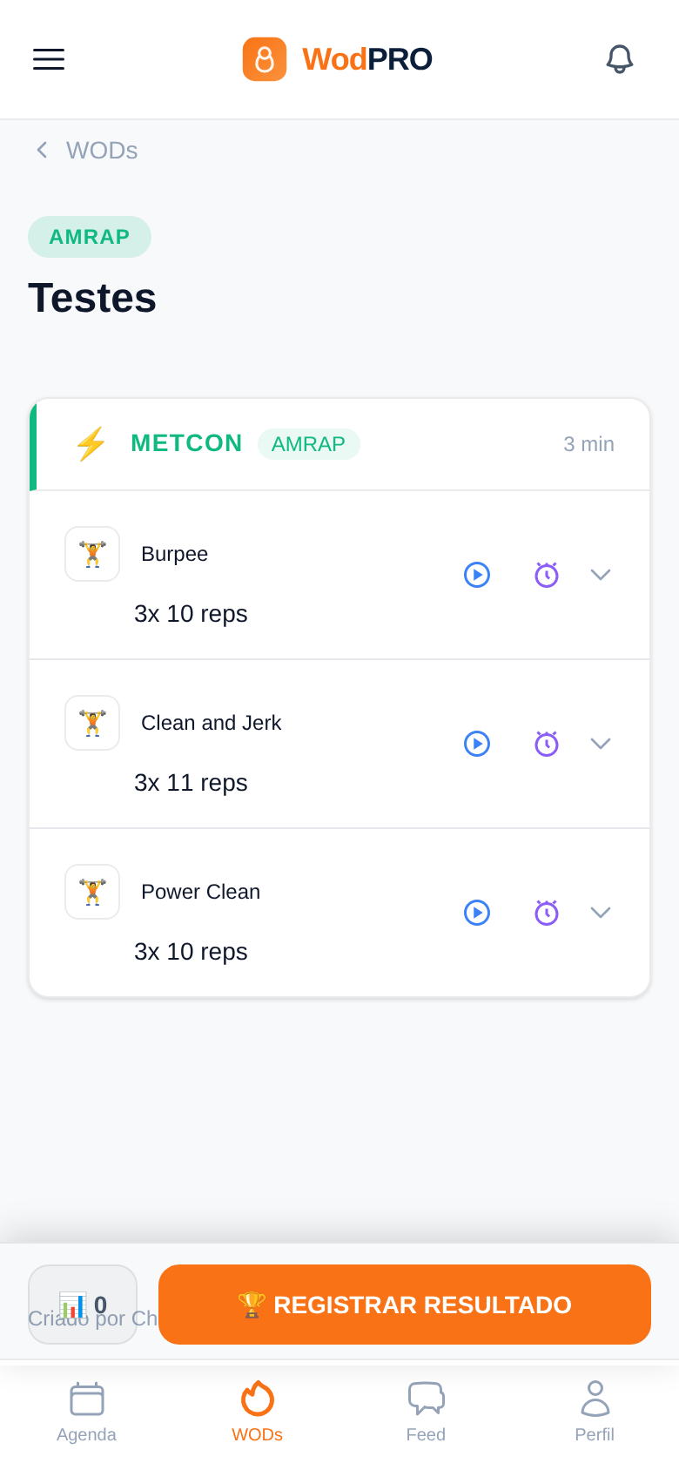Expand the Burpee exercise details
Viewport: 679px width, 1470px height.
[x=601, y=575]
